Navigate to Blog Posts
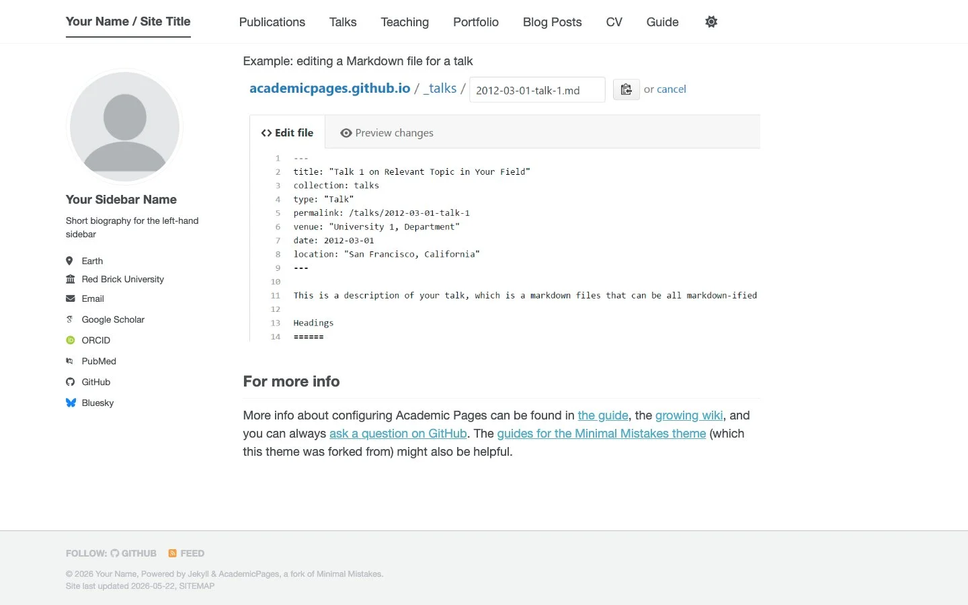The width and height of the screenshot is (968, 605). pos(553,22)
